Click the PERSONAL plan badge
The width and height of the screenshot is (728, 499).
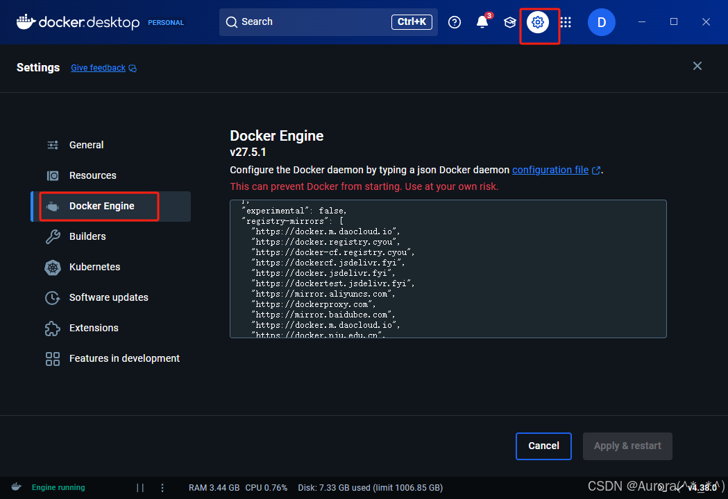[x=166, y=22]
